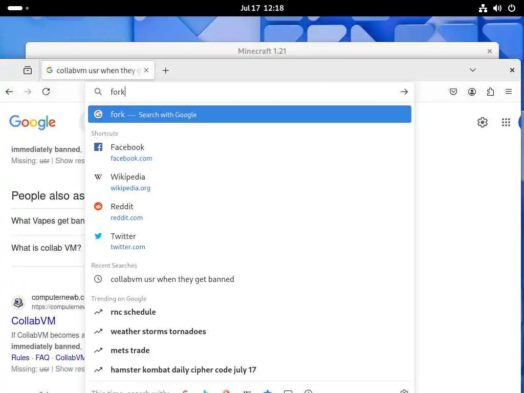
Task: Click the twitter.com URL text
Action: (128, 247)
